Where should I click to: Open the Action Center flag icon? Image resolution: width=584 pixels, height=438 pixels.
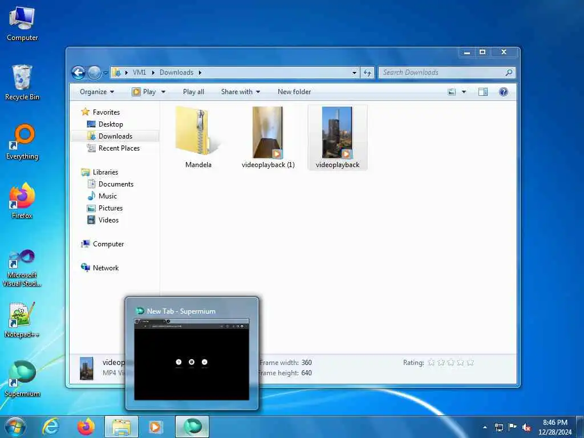click(x=513, y=427)
